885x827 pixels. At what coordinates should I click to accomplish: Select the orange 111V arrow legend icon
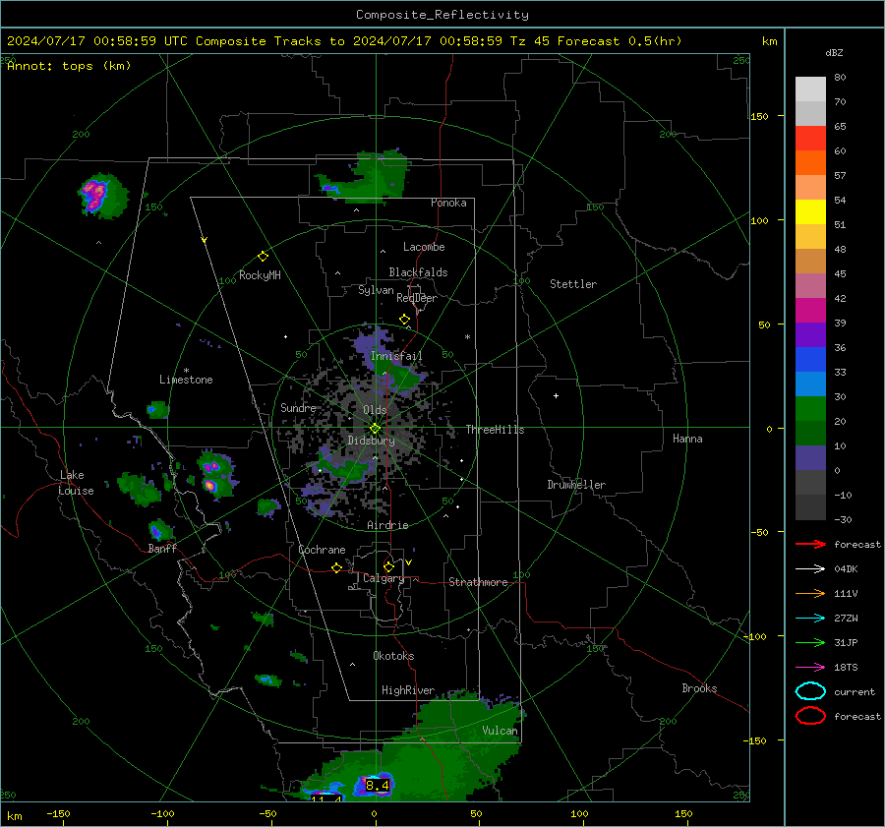(810, 593)
